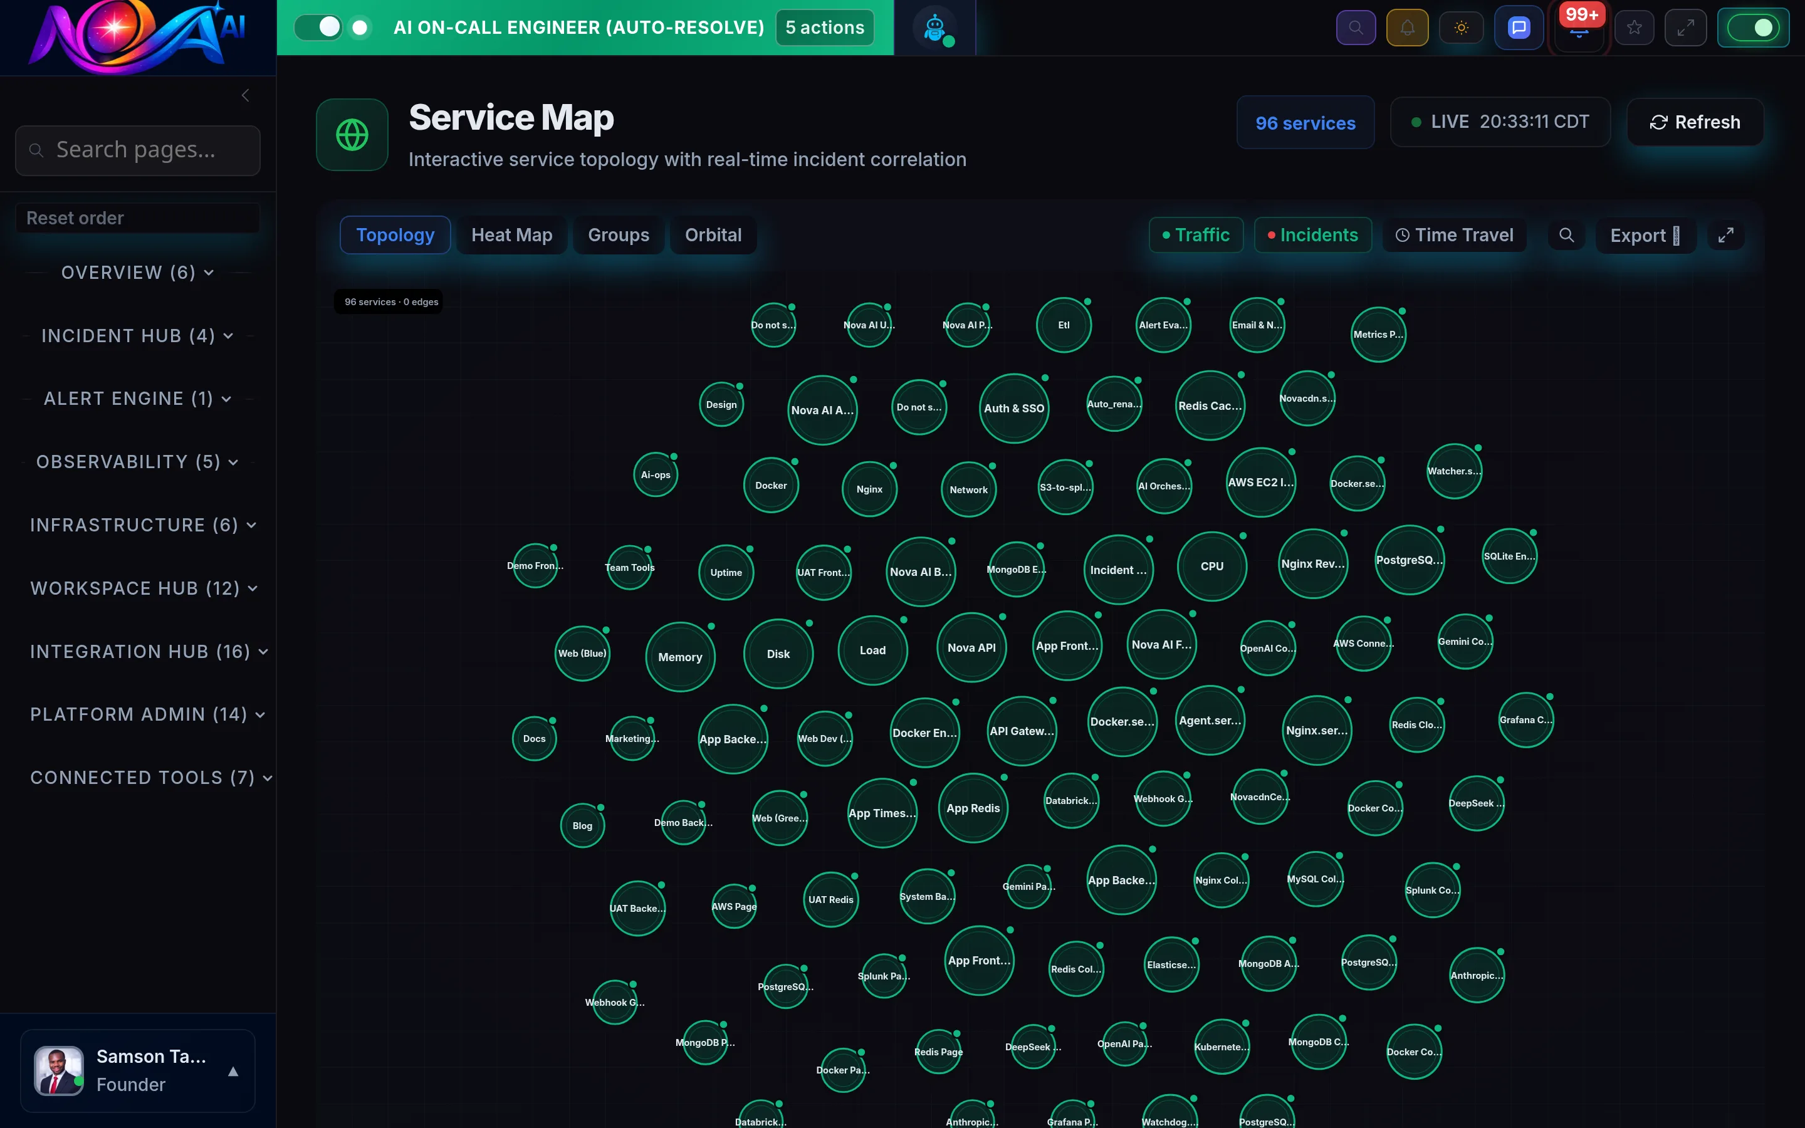1805x1128 pixels.
Task: Click the star favorites icon
Action: tap(1634, 28)
